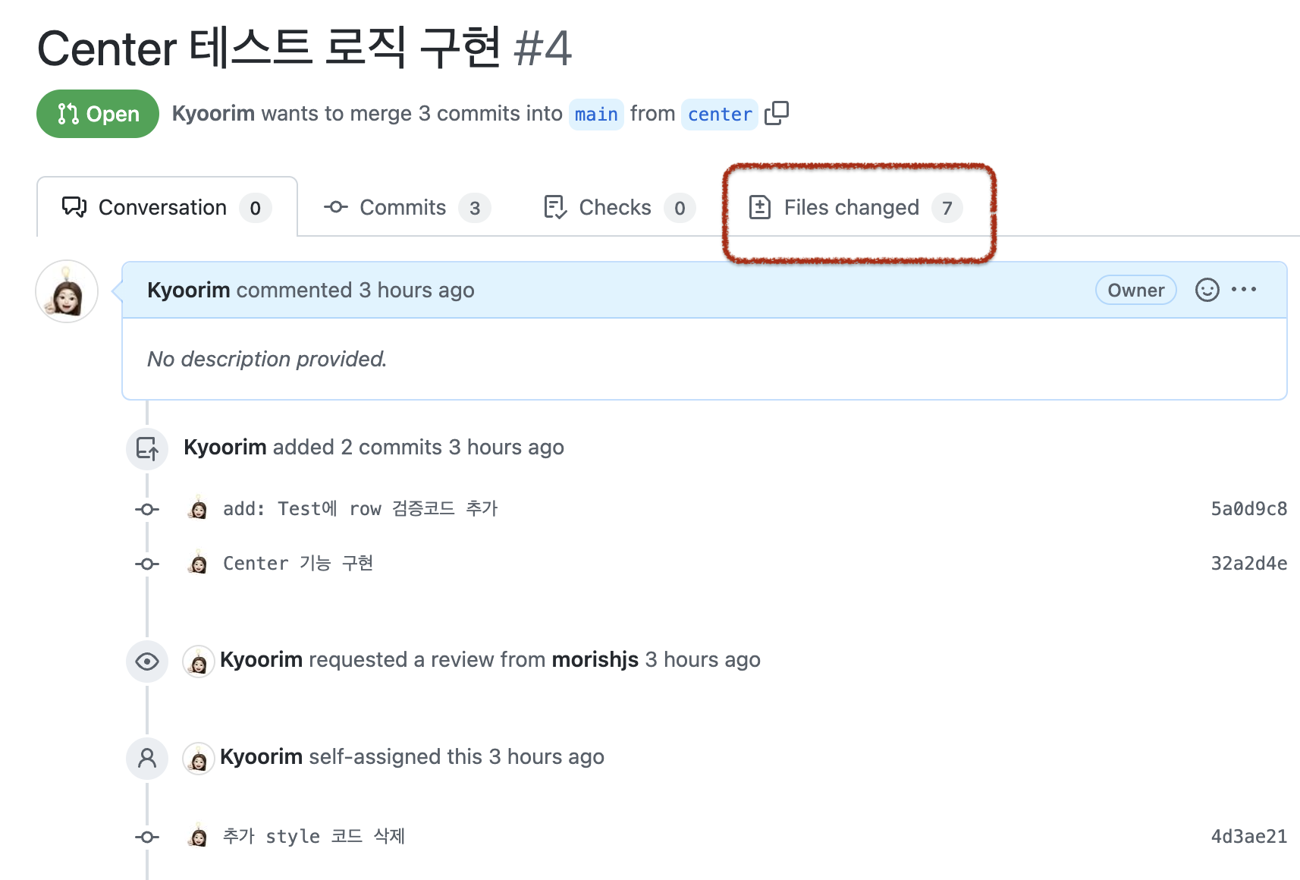Image resolution: width=1300 pixels, height=880 pixels.
Task: Click the eye icon beside the review request event
Action: [146, 662]
